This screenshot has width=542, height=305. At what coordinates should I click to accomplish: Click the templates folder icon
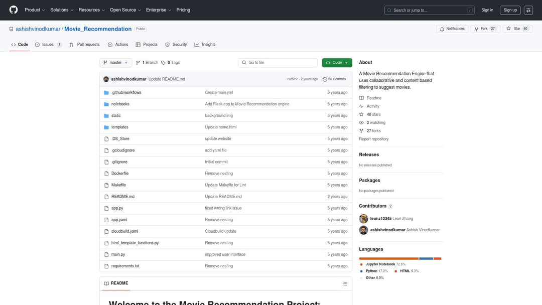click(x=106, y=127)
